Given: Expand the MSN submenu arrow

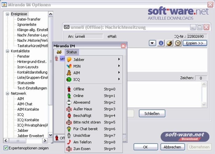Looking at the screenshot, I should coord(119,66).
